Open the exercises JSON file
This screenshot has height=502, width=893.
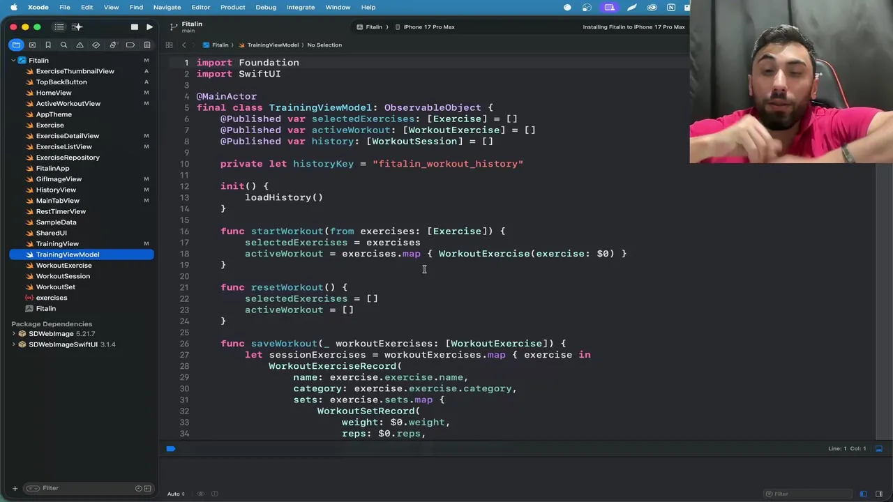pos(52,298)
